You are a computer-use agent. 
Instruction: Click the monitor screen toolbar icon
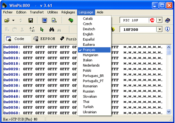click(45, 20)
